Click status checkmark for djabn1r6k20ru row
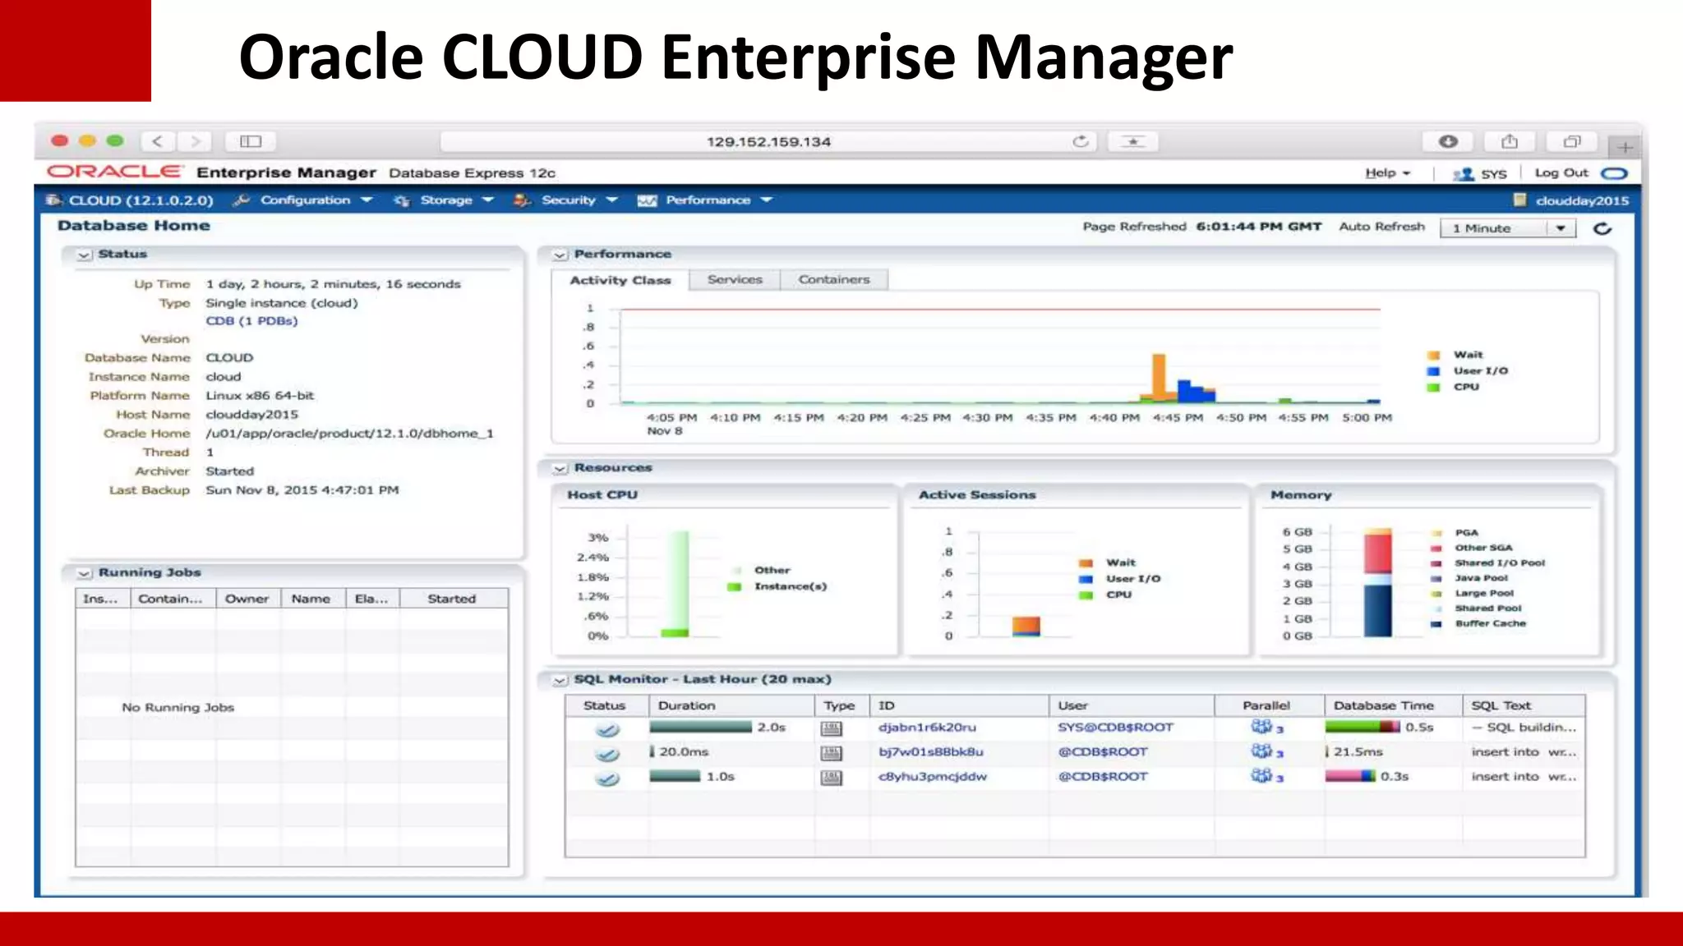Viewport: 1683px width, 946px height. point(607,729)
